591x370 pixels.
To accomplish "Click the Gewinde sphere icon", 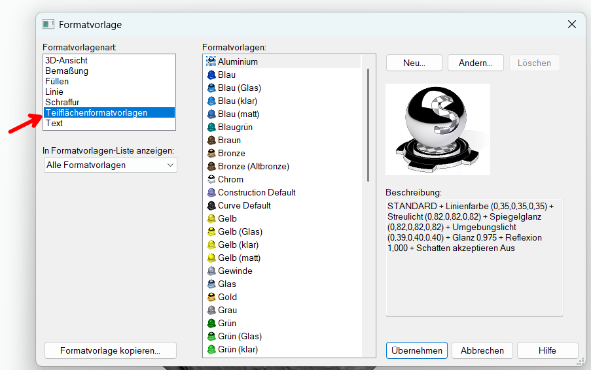I will (x=211, y=271).
